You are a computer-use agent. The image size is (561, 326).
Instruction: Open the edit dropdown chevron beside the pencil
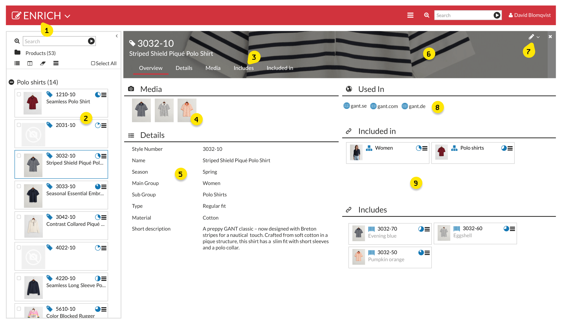pos(538,37)
